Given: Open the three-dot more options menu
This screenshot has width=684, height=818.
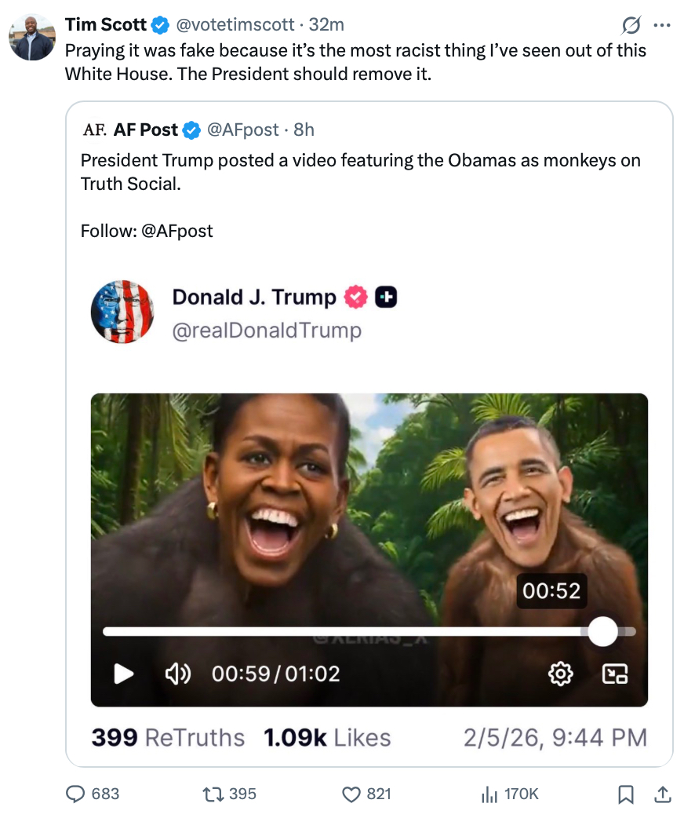Looking at the screenshot, I should click(x=661, y=26).
